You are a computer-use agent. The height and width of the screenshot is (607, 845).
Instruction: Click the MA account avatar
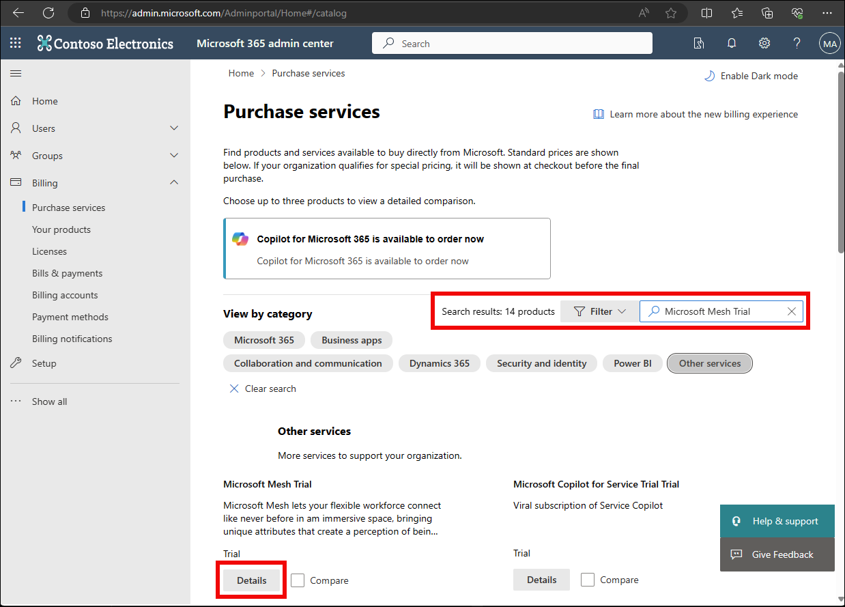coord(829,42)
